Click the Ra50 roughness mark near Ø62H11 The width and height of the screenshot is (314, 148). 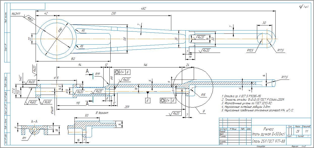[x=30, y=19]
